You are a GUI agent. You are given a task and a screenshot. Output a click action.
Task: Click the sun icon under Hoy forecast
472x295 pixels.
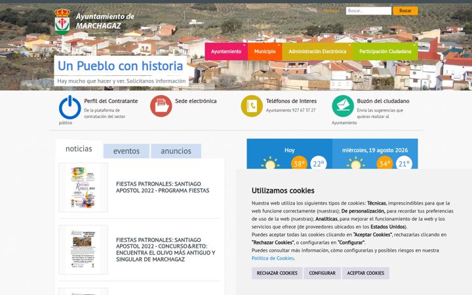[x=270, y=163]
